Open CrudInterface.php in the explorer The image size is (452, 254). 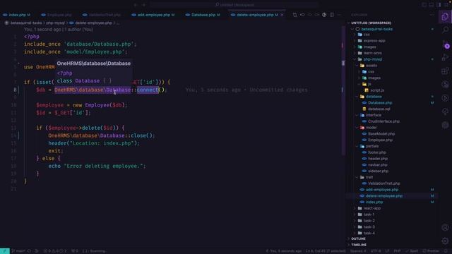tap(383, 121)
